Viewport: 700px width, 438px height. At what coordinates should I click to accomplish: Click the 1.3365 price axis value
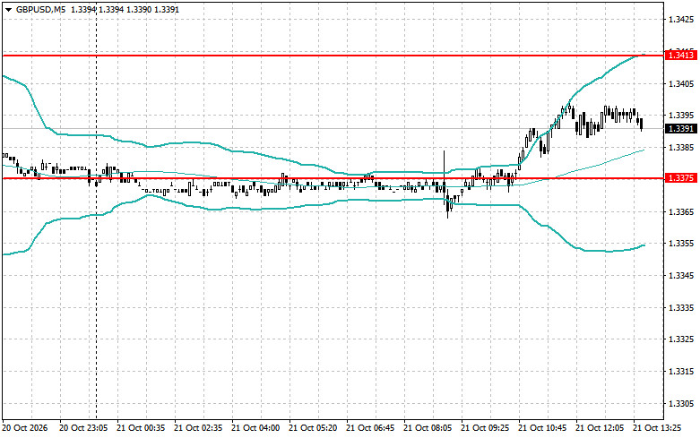pyautogui.click(x=681, y=211)
